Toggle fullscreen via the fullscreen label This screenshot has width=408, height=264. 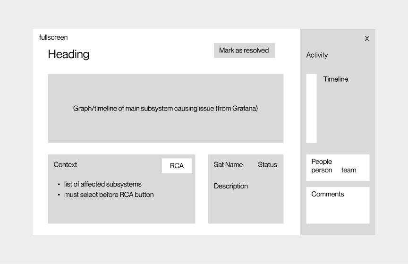point(53,37)
